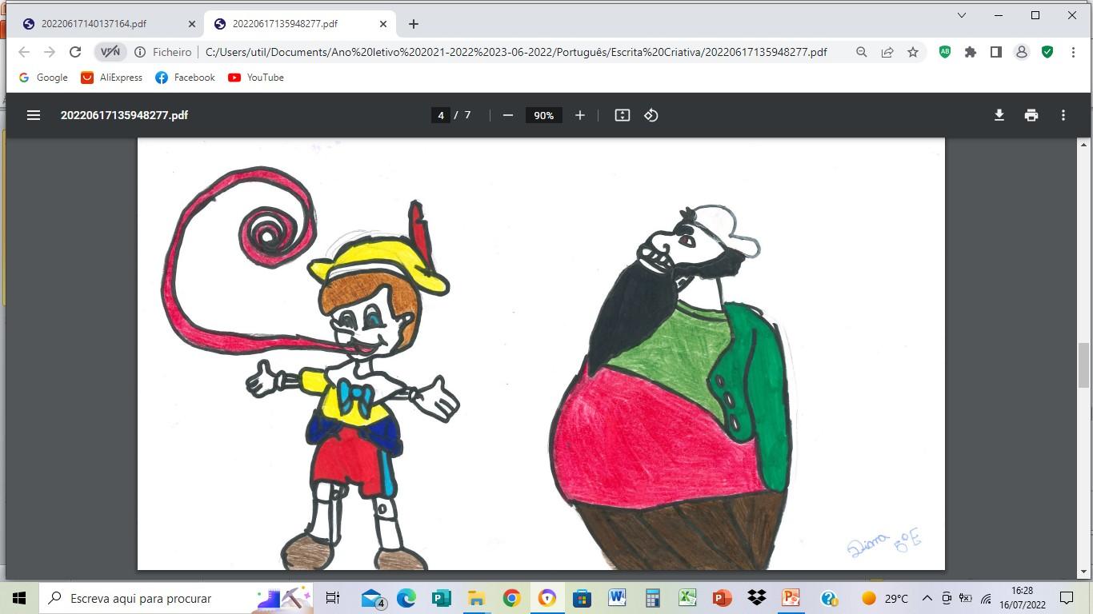
Task: Open the weather widget showing 29°C
Action: coord(884,598)
